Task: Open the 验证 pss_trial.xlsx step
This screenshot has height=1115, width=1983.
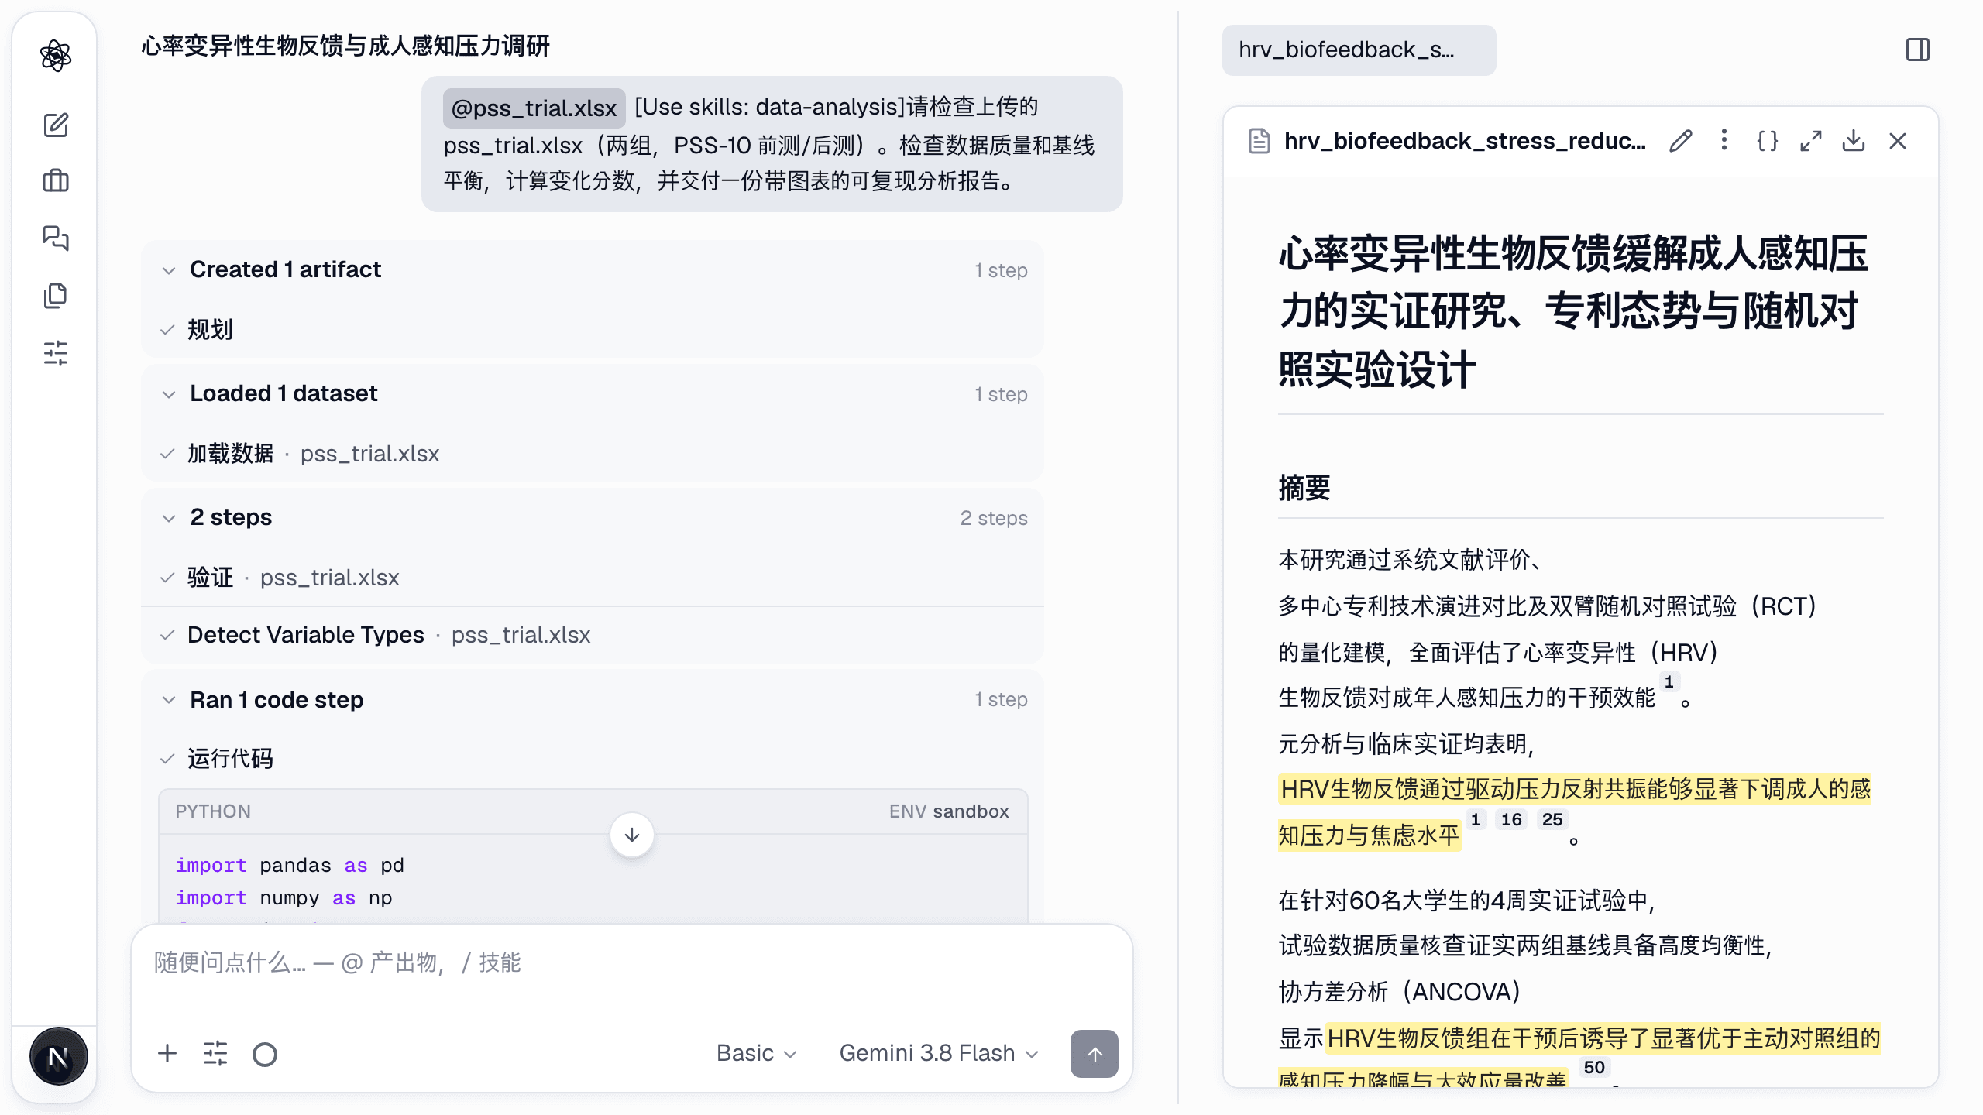Action: 593,578
